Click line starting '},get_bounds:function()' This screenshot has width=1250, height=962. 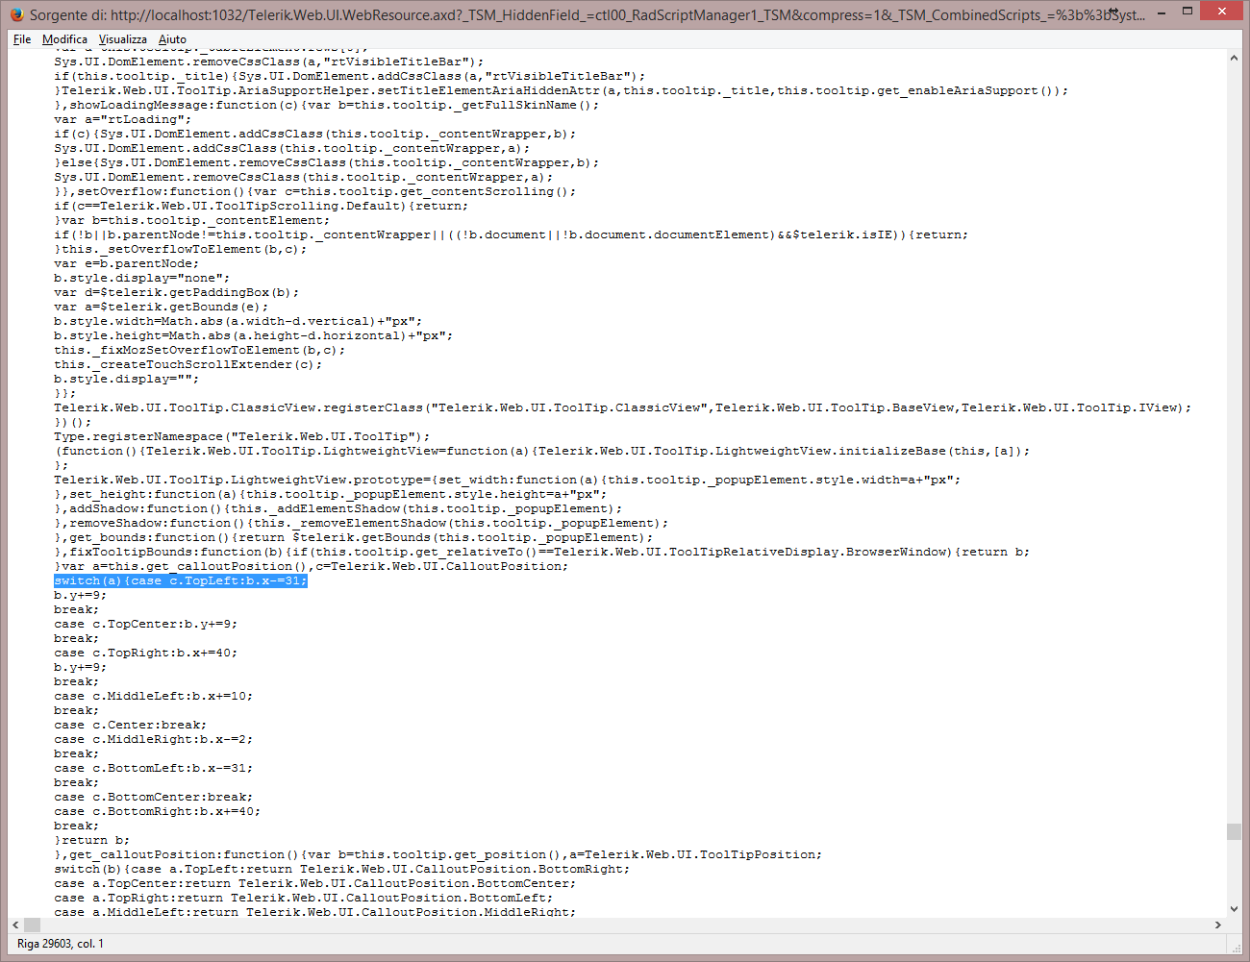[353, 538]
